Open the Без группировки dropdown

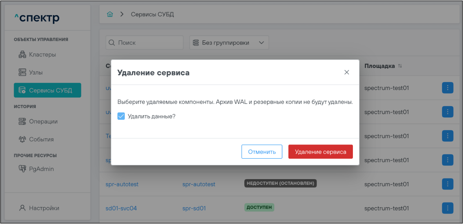[x=229, y=43]
